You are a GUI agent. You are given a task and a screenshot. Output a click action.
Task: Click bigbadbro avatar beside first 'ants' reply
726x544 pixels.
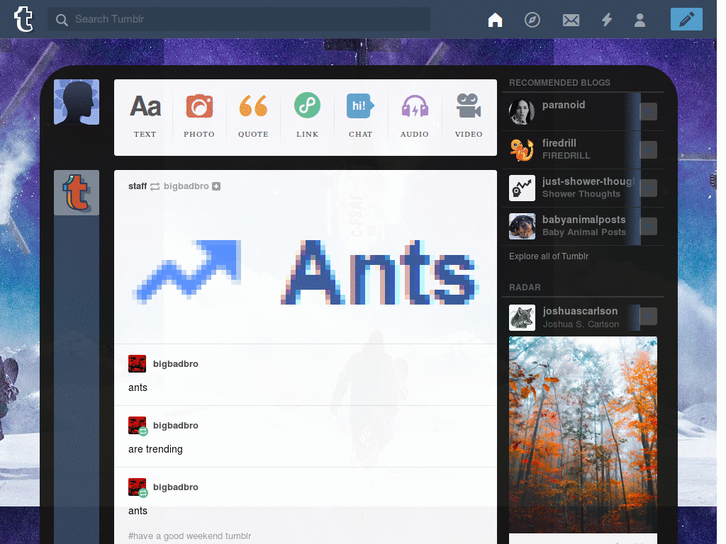click(137, 363)
